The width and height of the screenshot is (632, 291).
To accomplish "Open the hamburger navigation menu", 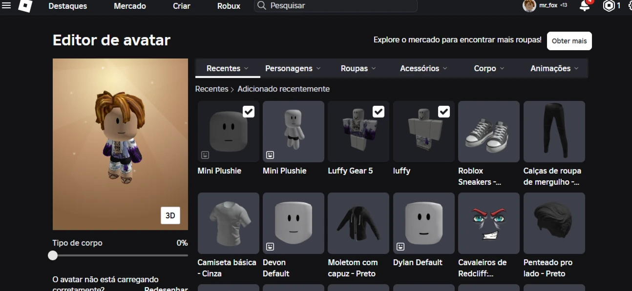I will pyautogui.click(x=6, y=5).
